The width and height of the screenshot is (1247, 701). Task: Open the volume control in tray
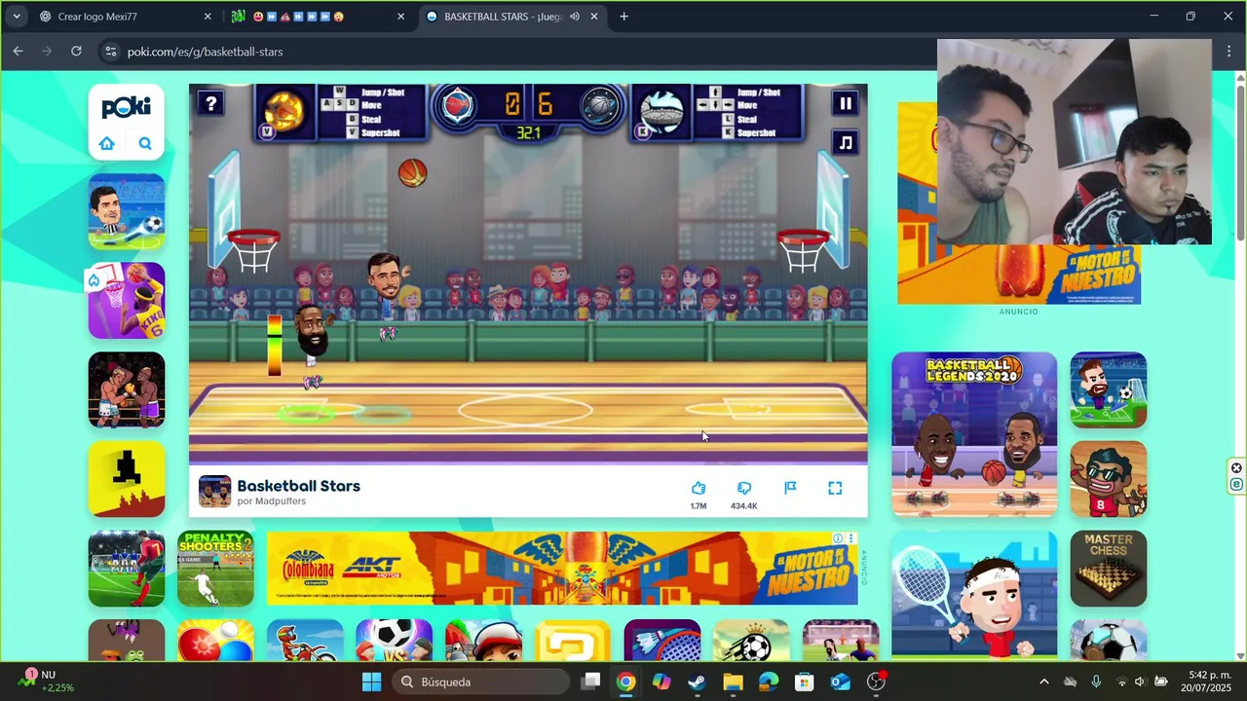click(1140, 682)
